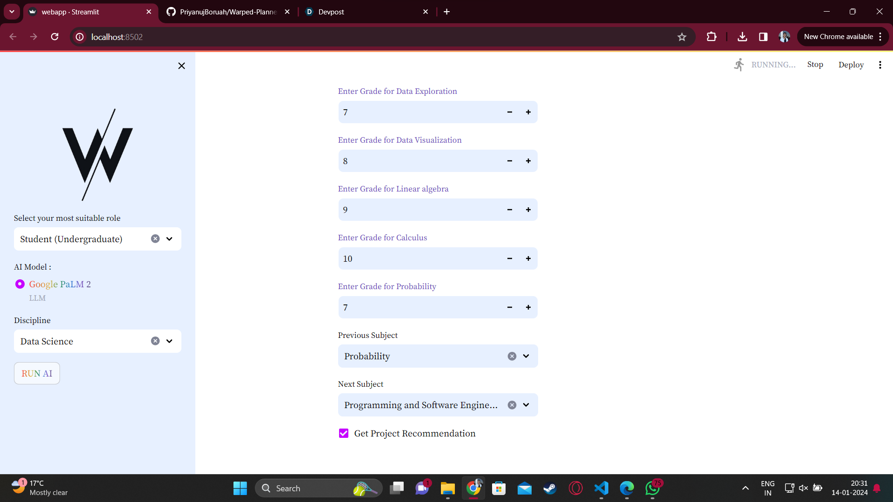Expand role dropdown Student (Undergraduate)
Viewport: 893px width, 502px height.
(169, 239)
